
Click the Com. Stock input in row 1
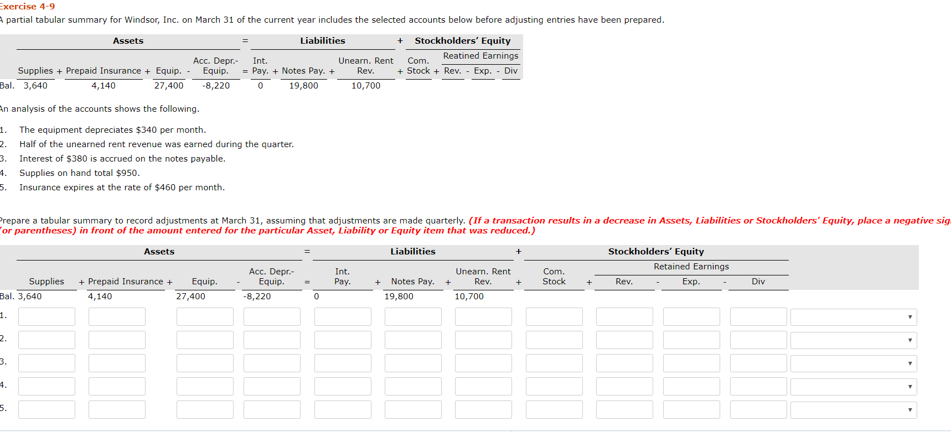(554, 317)
